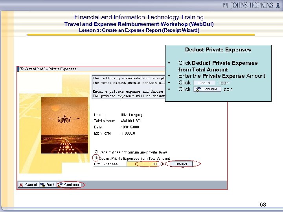
Task: Click the red X icon on Cancel
Action: point(21,185)
